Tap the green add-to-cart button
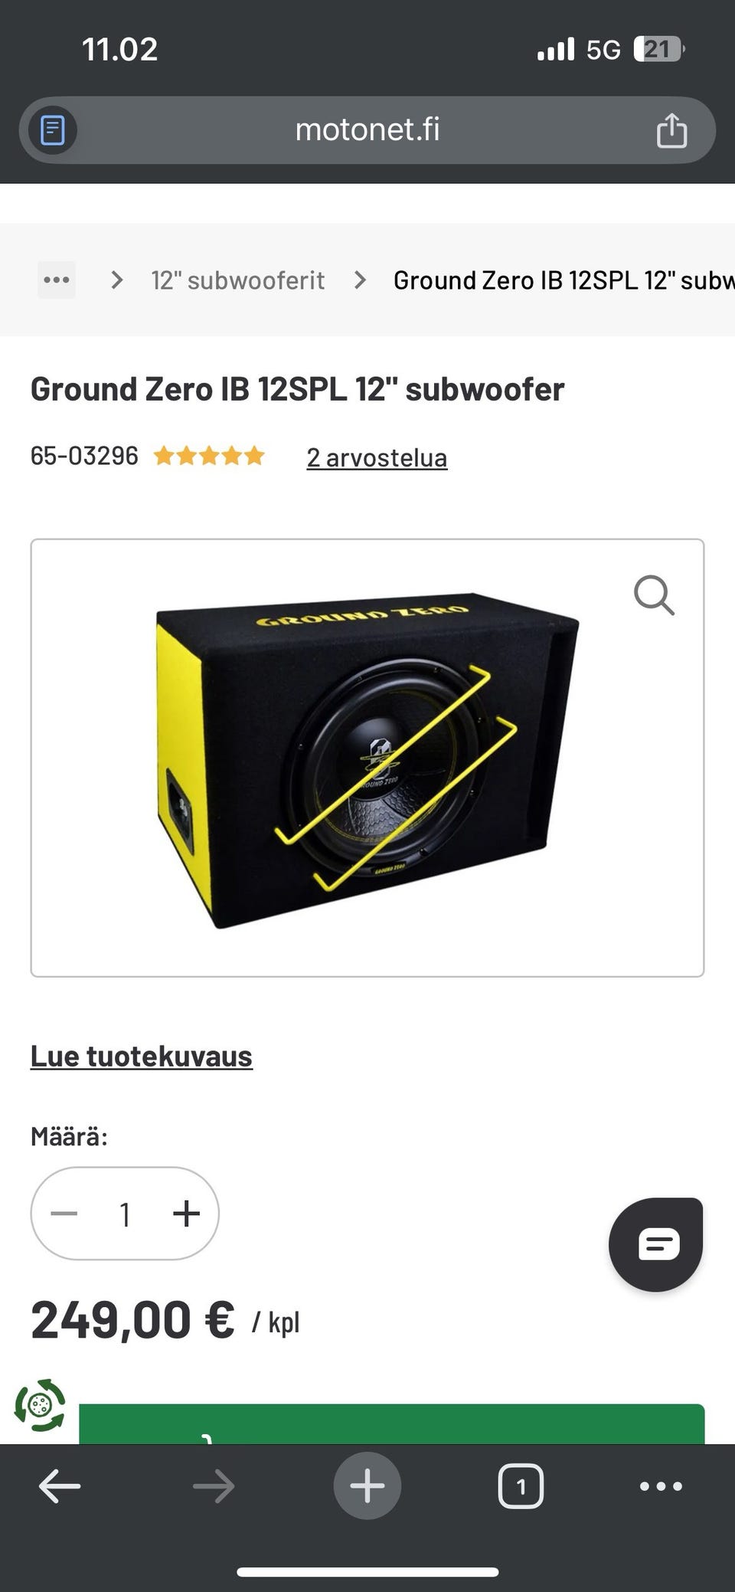 tap(391, 1424)
